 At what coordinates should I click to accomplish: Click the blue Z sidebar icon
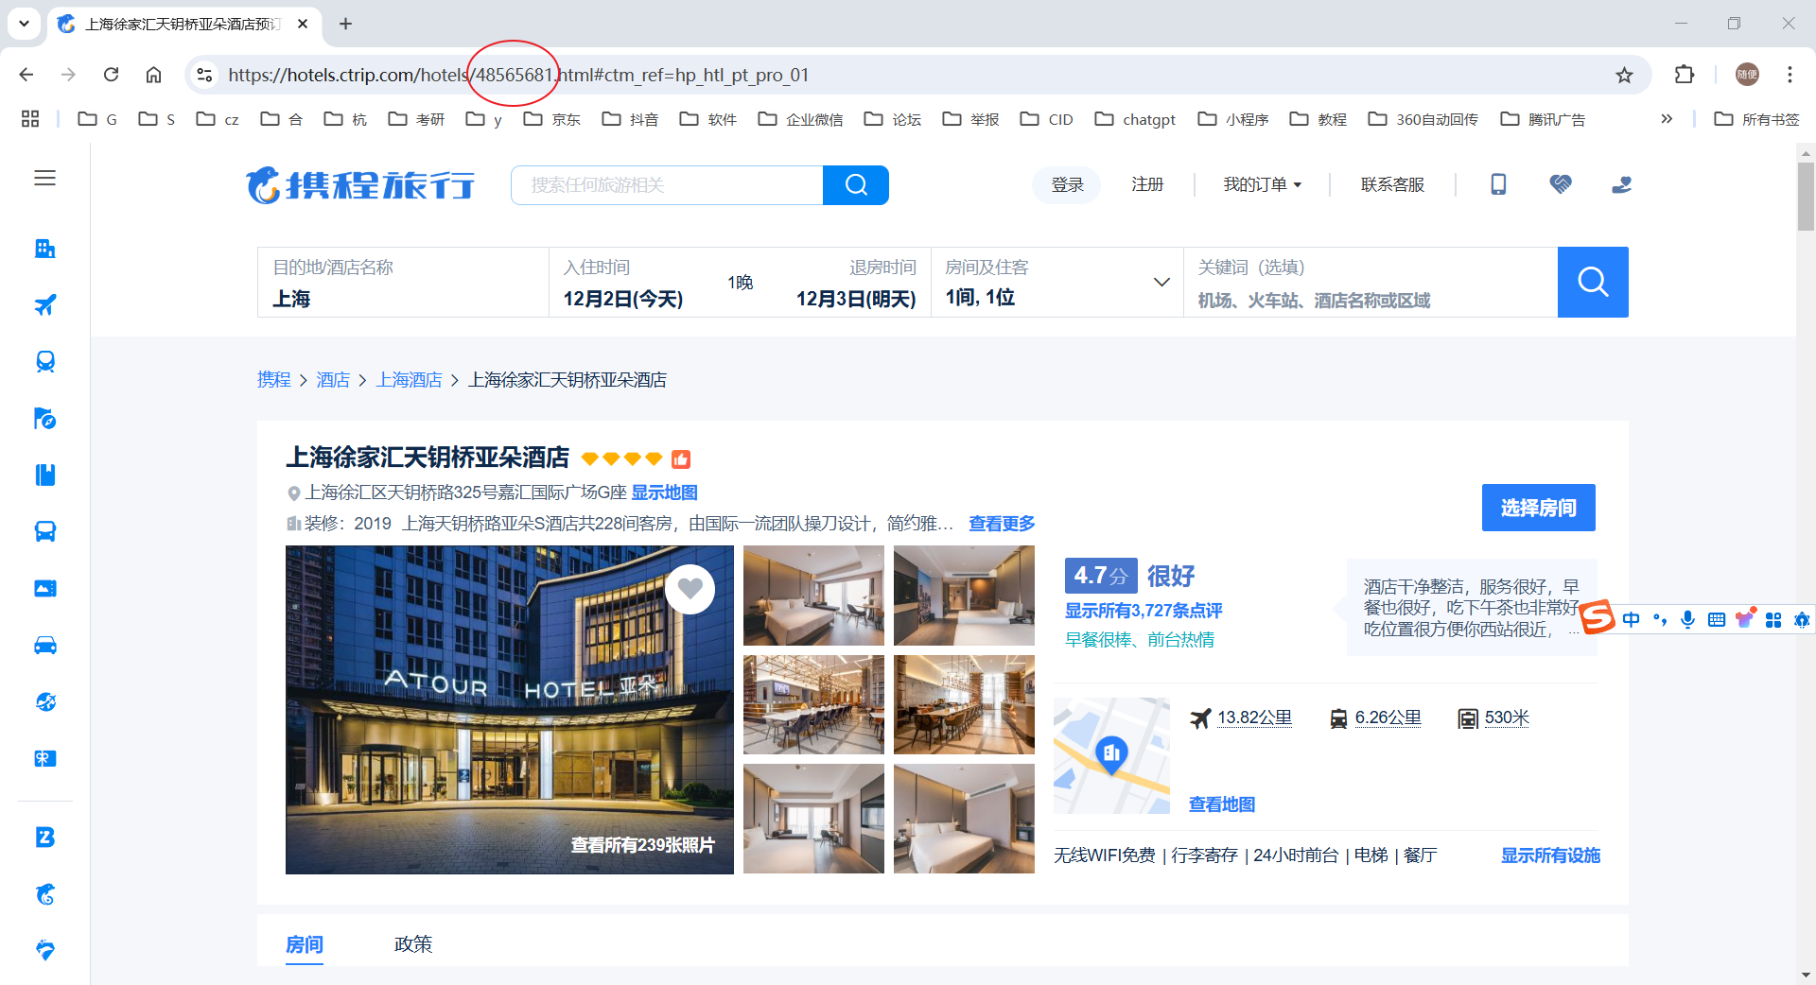tap(44, 838)
